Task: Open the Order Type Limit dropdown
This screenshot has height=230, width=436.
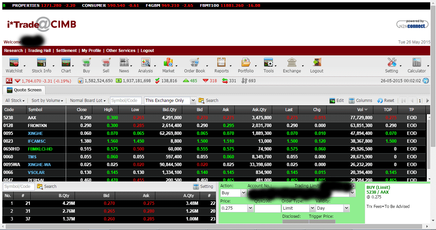Action: click(x=312, y=208)
